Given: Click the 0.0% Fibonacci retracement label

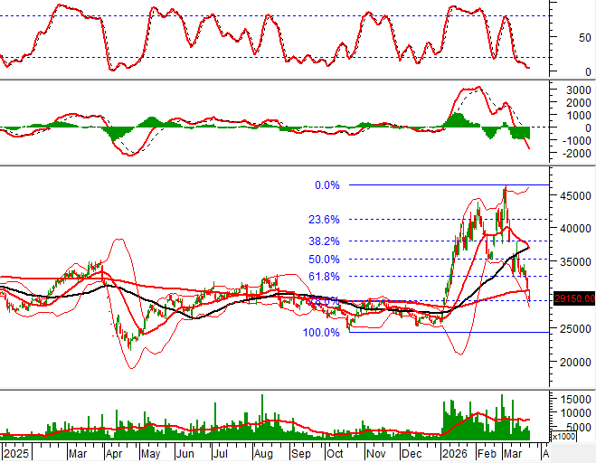Looking at the screenshot, I should 326,185.
